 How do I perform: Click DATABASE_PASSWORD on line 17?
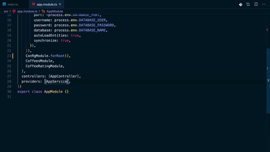pos(96,25)
